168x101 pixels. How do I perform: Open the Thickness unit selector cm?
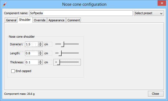[x=48, y=62]
